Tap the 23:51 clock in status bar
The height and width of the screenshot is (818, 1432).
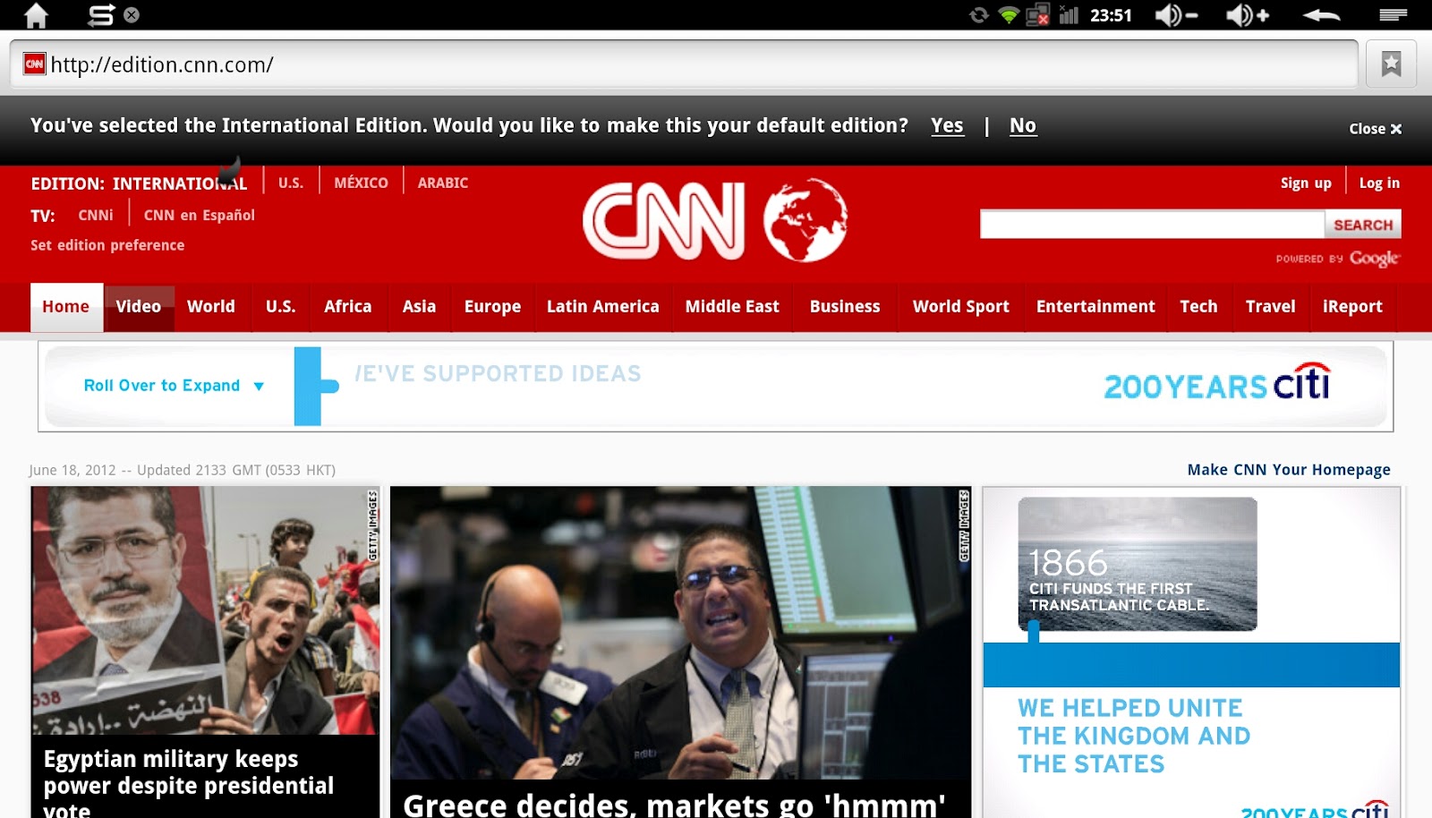point(1111,15)
